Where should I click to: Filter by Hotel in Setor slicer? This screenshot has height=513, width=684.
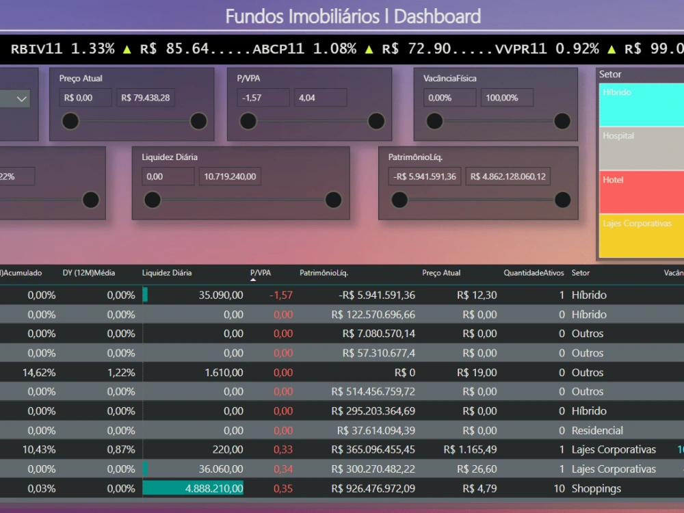[642, 192]
